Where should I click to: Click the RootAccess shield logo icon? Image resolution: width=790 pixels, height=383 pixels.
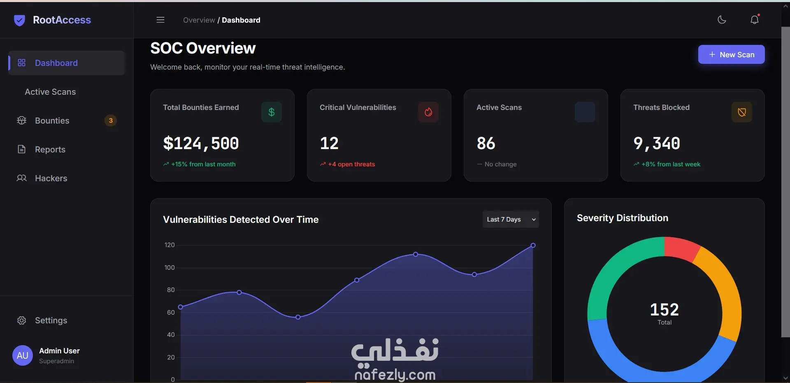(19, 20)
